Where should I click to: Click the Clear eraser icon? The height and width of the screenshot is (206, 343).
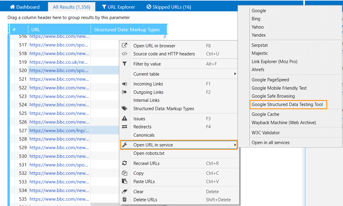[125, 191]
